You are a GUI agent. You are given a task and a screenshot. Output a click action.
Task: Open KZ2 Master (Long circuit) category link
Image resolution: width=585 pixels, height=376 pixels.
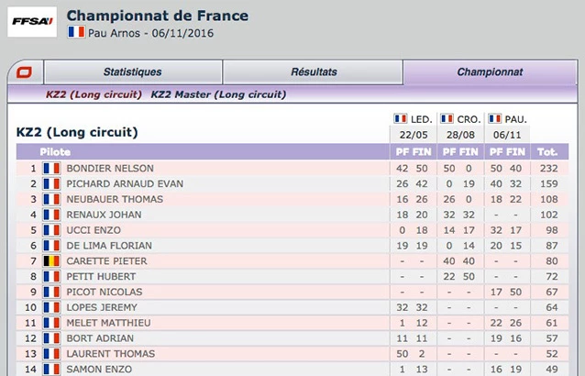[218, 94]
